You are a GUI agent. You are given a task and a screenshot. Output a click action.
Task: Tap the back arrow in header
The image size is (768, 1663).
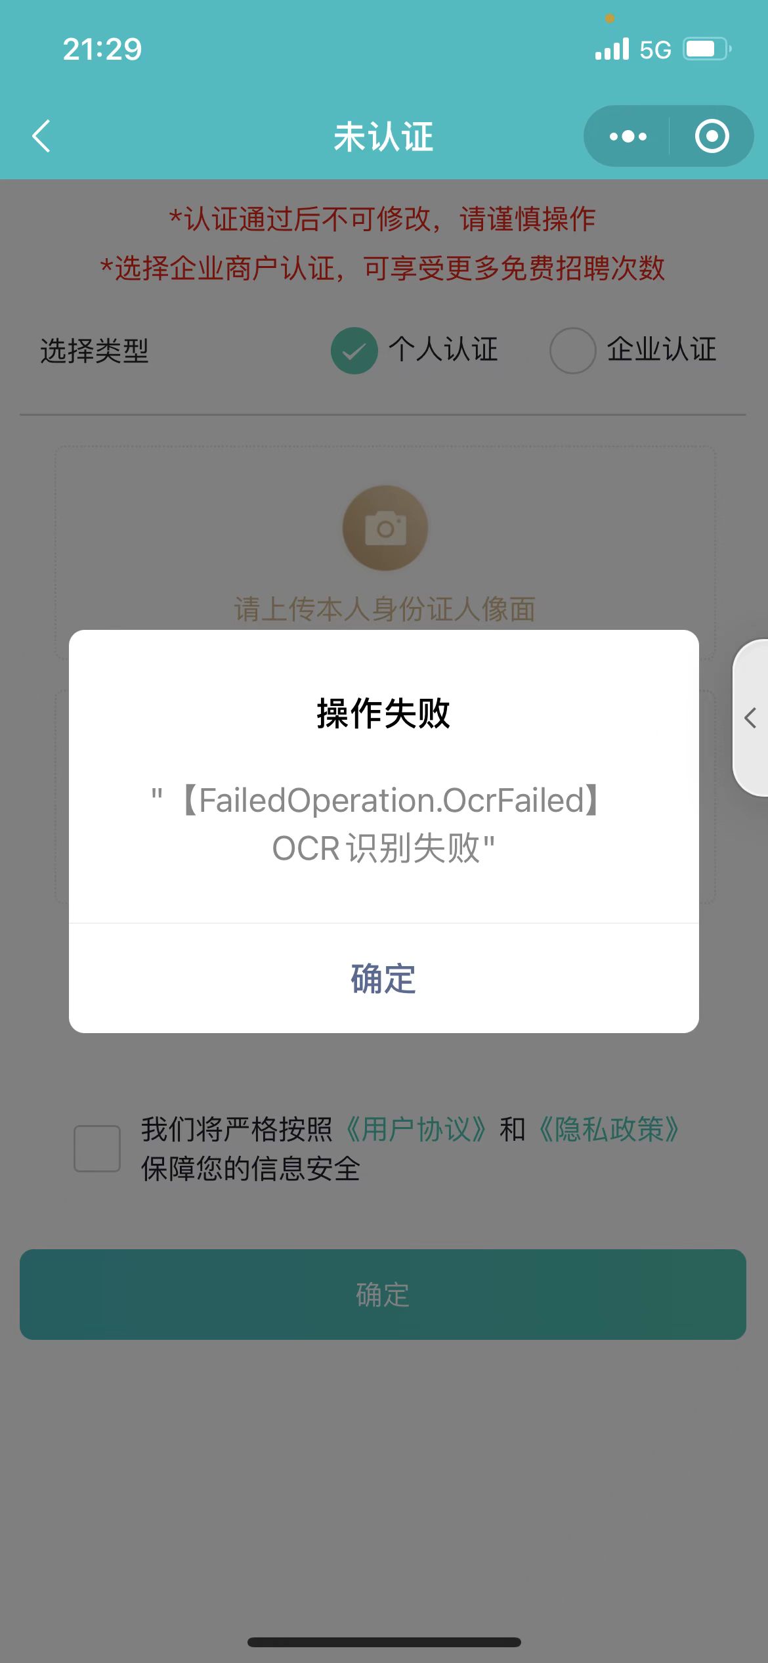click(x=41, y=137)
